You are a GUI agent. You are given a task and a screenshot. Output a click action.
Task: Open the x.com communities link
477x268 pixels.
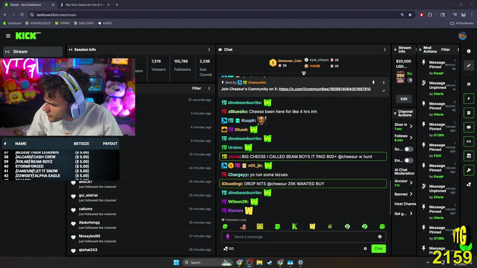coord(325,89)
